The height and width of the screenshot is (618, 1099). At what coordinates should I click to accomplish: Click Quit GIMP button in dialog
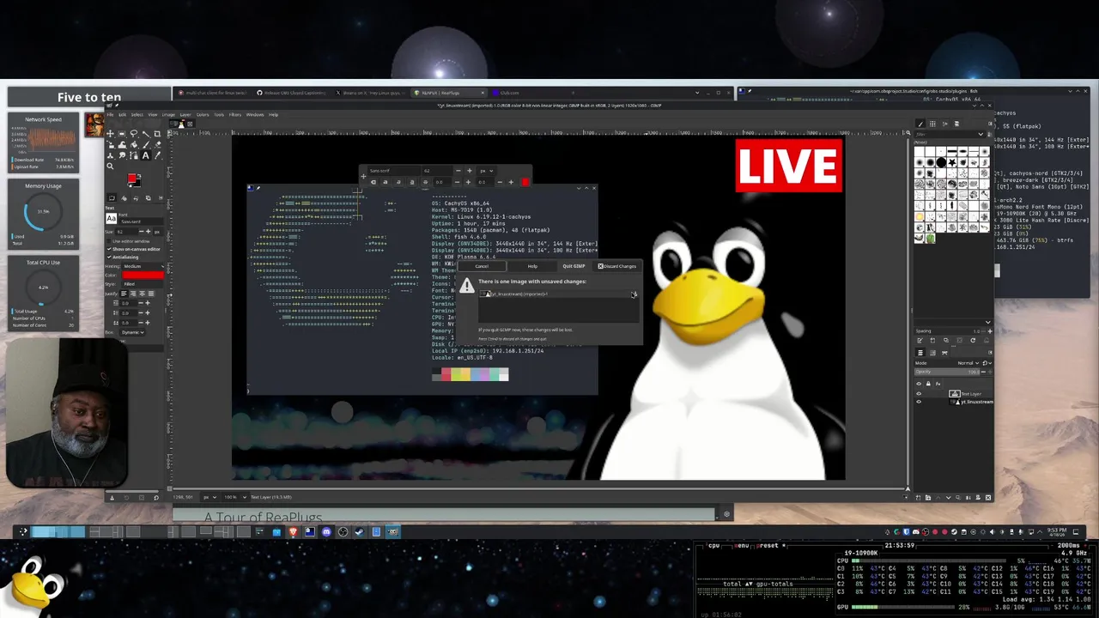click(x=574, y=266)
